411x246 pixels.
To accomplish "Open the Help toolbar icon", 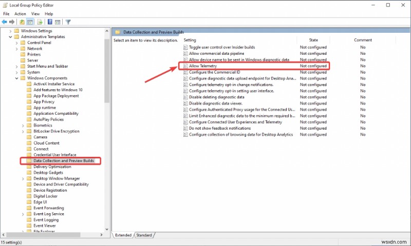I will [x=50, y=22].
